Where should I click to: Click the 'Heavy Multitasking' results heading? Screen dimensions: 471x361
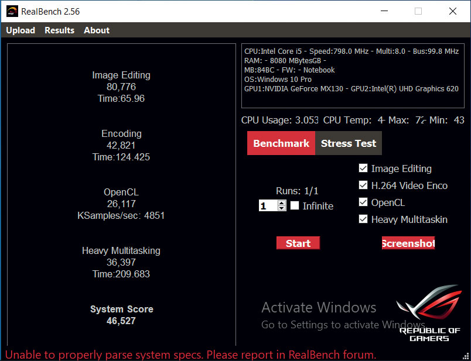pyautogui.click(x=121, y=250)
